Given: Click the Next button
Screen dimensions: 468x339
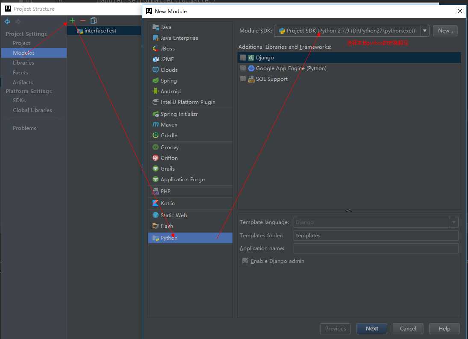Looking at the screenshot, I should (x=372, y=329).
